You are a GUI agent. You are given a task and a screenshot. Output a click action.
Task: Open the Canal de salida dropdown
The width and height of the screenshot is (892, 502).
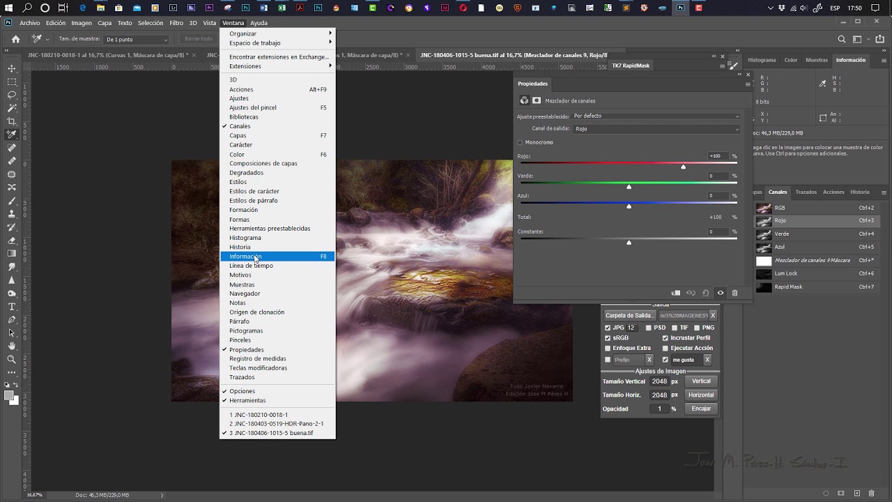pyautogui.click(x=656, y=129)
